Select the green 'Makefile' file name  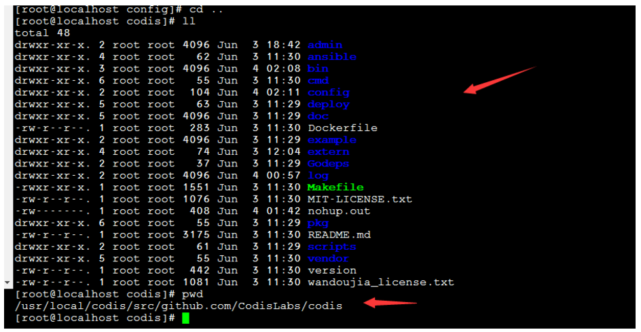tap(335, 187)
